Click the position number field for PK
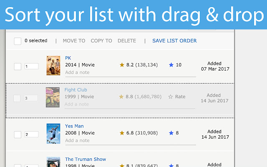Screen dimensions: 267x167 [31, 66]
